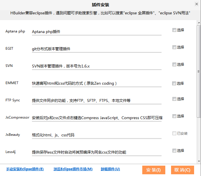Select the EGIT plugin checkbox
The height and width of the screenshot is (176, 201).
(x=174, y=47)
